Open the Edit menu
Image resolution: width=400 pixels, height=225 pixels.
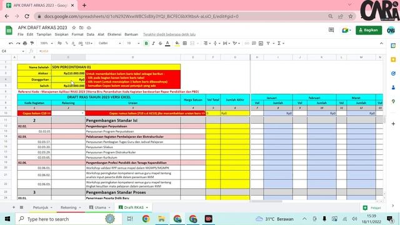coord(30,34)
